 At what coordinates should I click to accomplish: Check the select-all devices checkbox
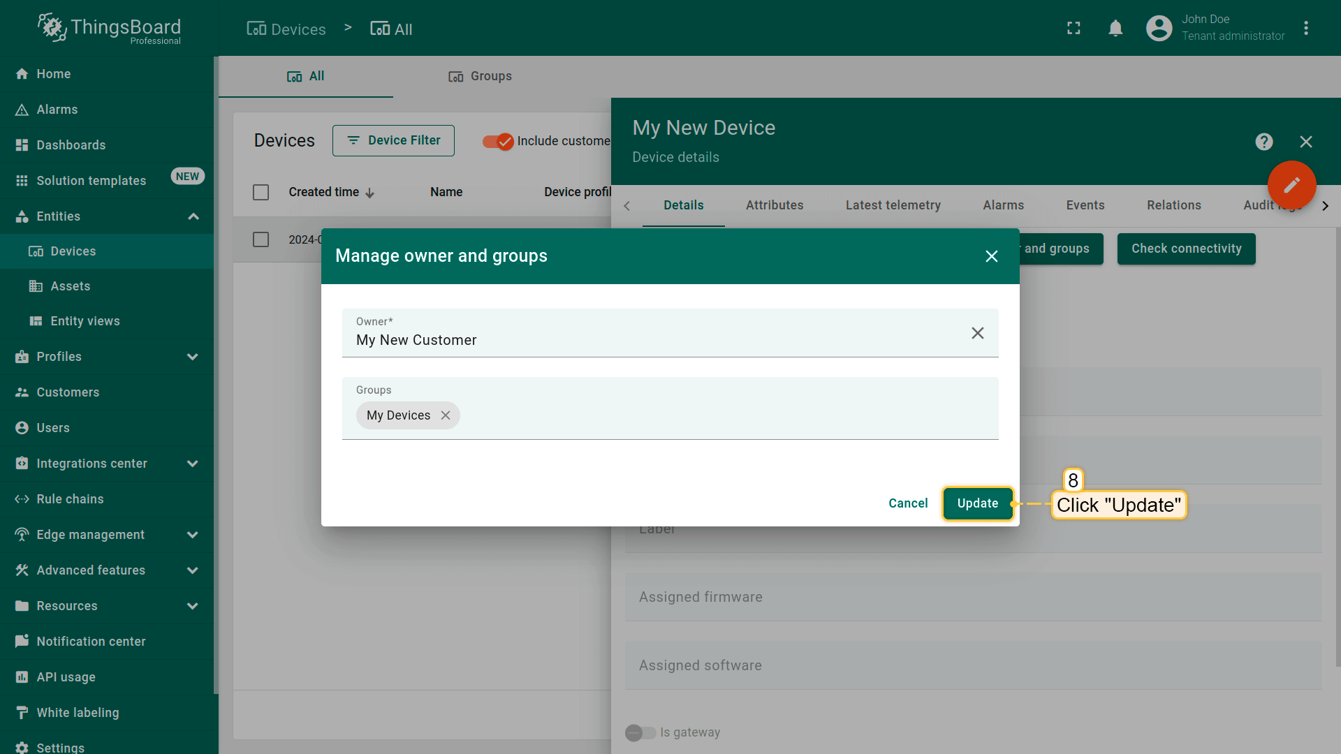coord(261,192)
